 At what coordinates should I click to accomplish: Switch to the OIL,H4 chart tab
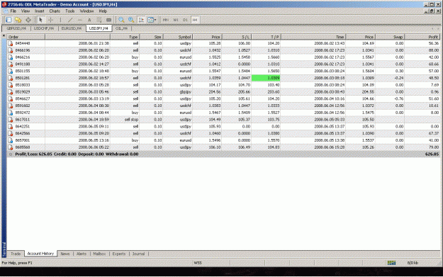(x=121, y=28)
